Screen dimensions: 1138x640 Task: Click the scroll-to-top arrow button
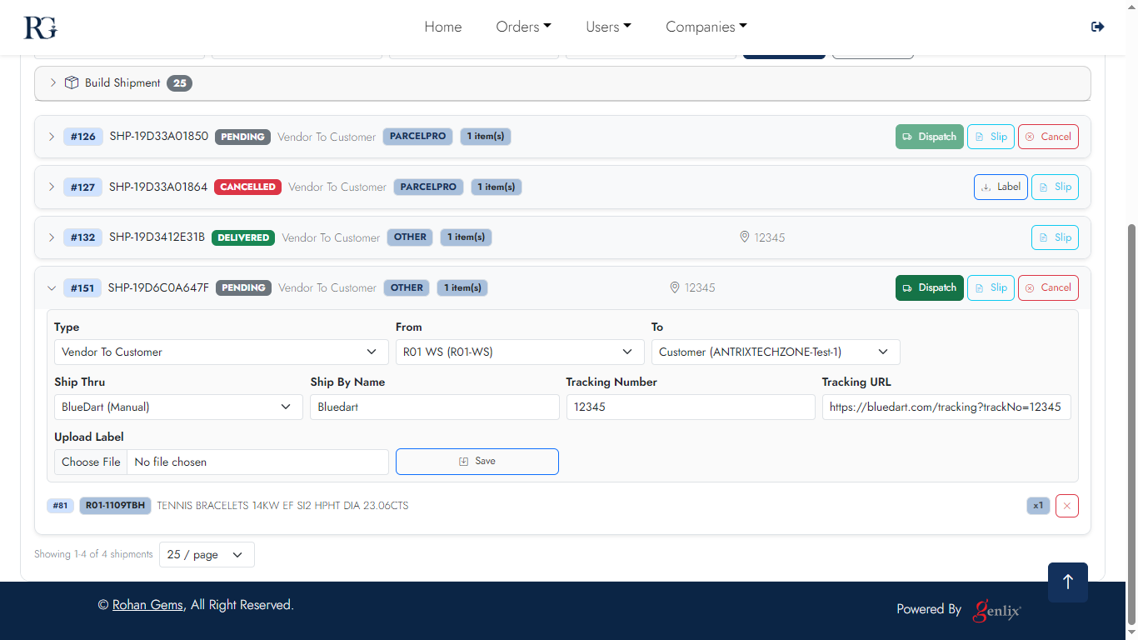coord(1067,582)
